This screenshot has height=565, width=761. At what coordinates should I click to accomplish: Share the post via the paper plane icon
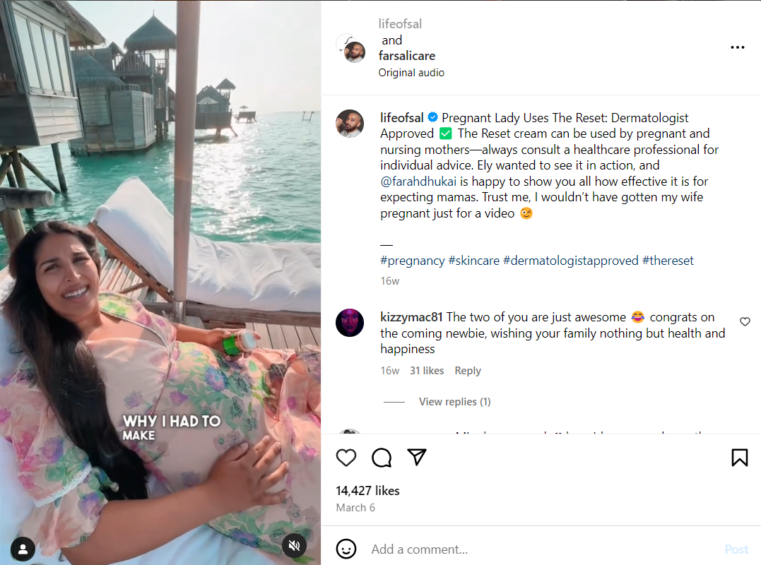click(x=417, y=458)
